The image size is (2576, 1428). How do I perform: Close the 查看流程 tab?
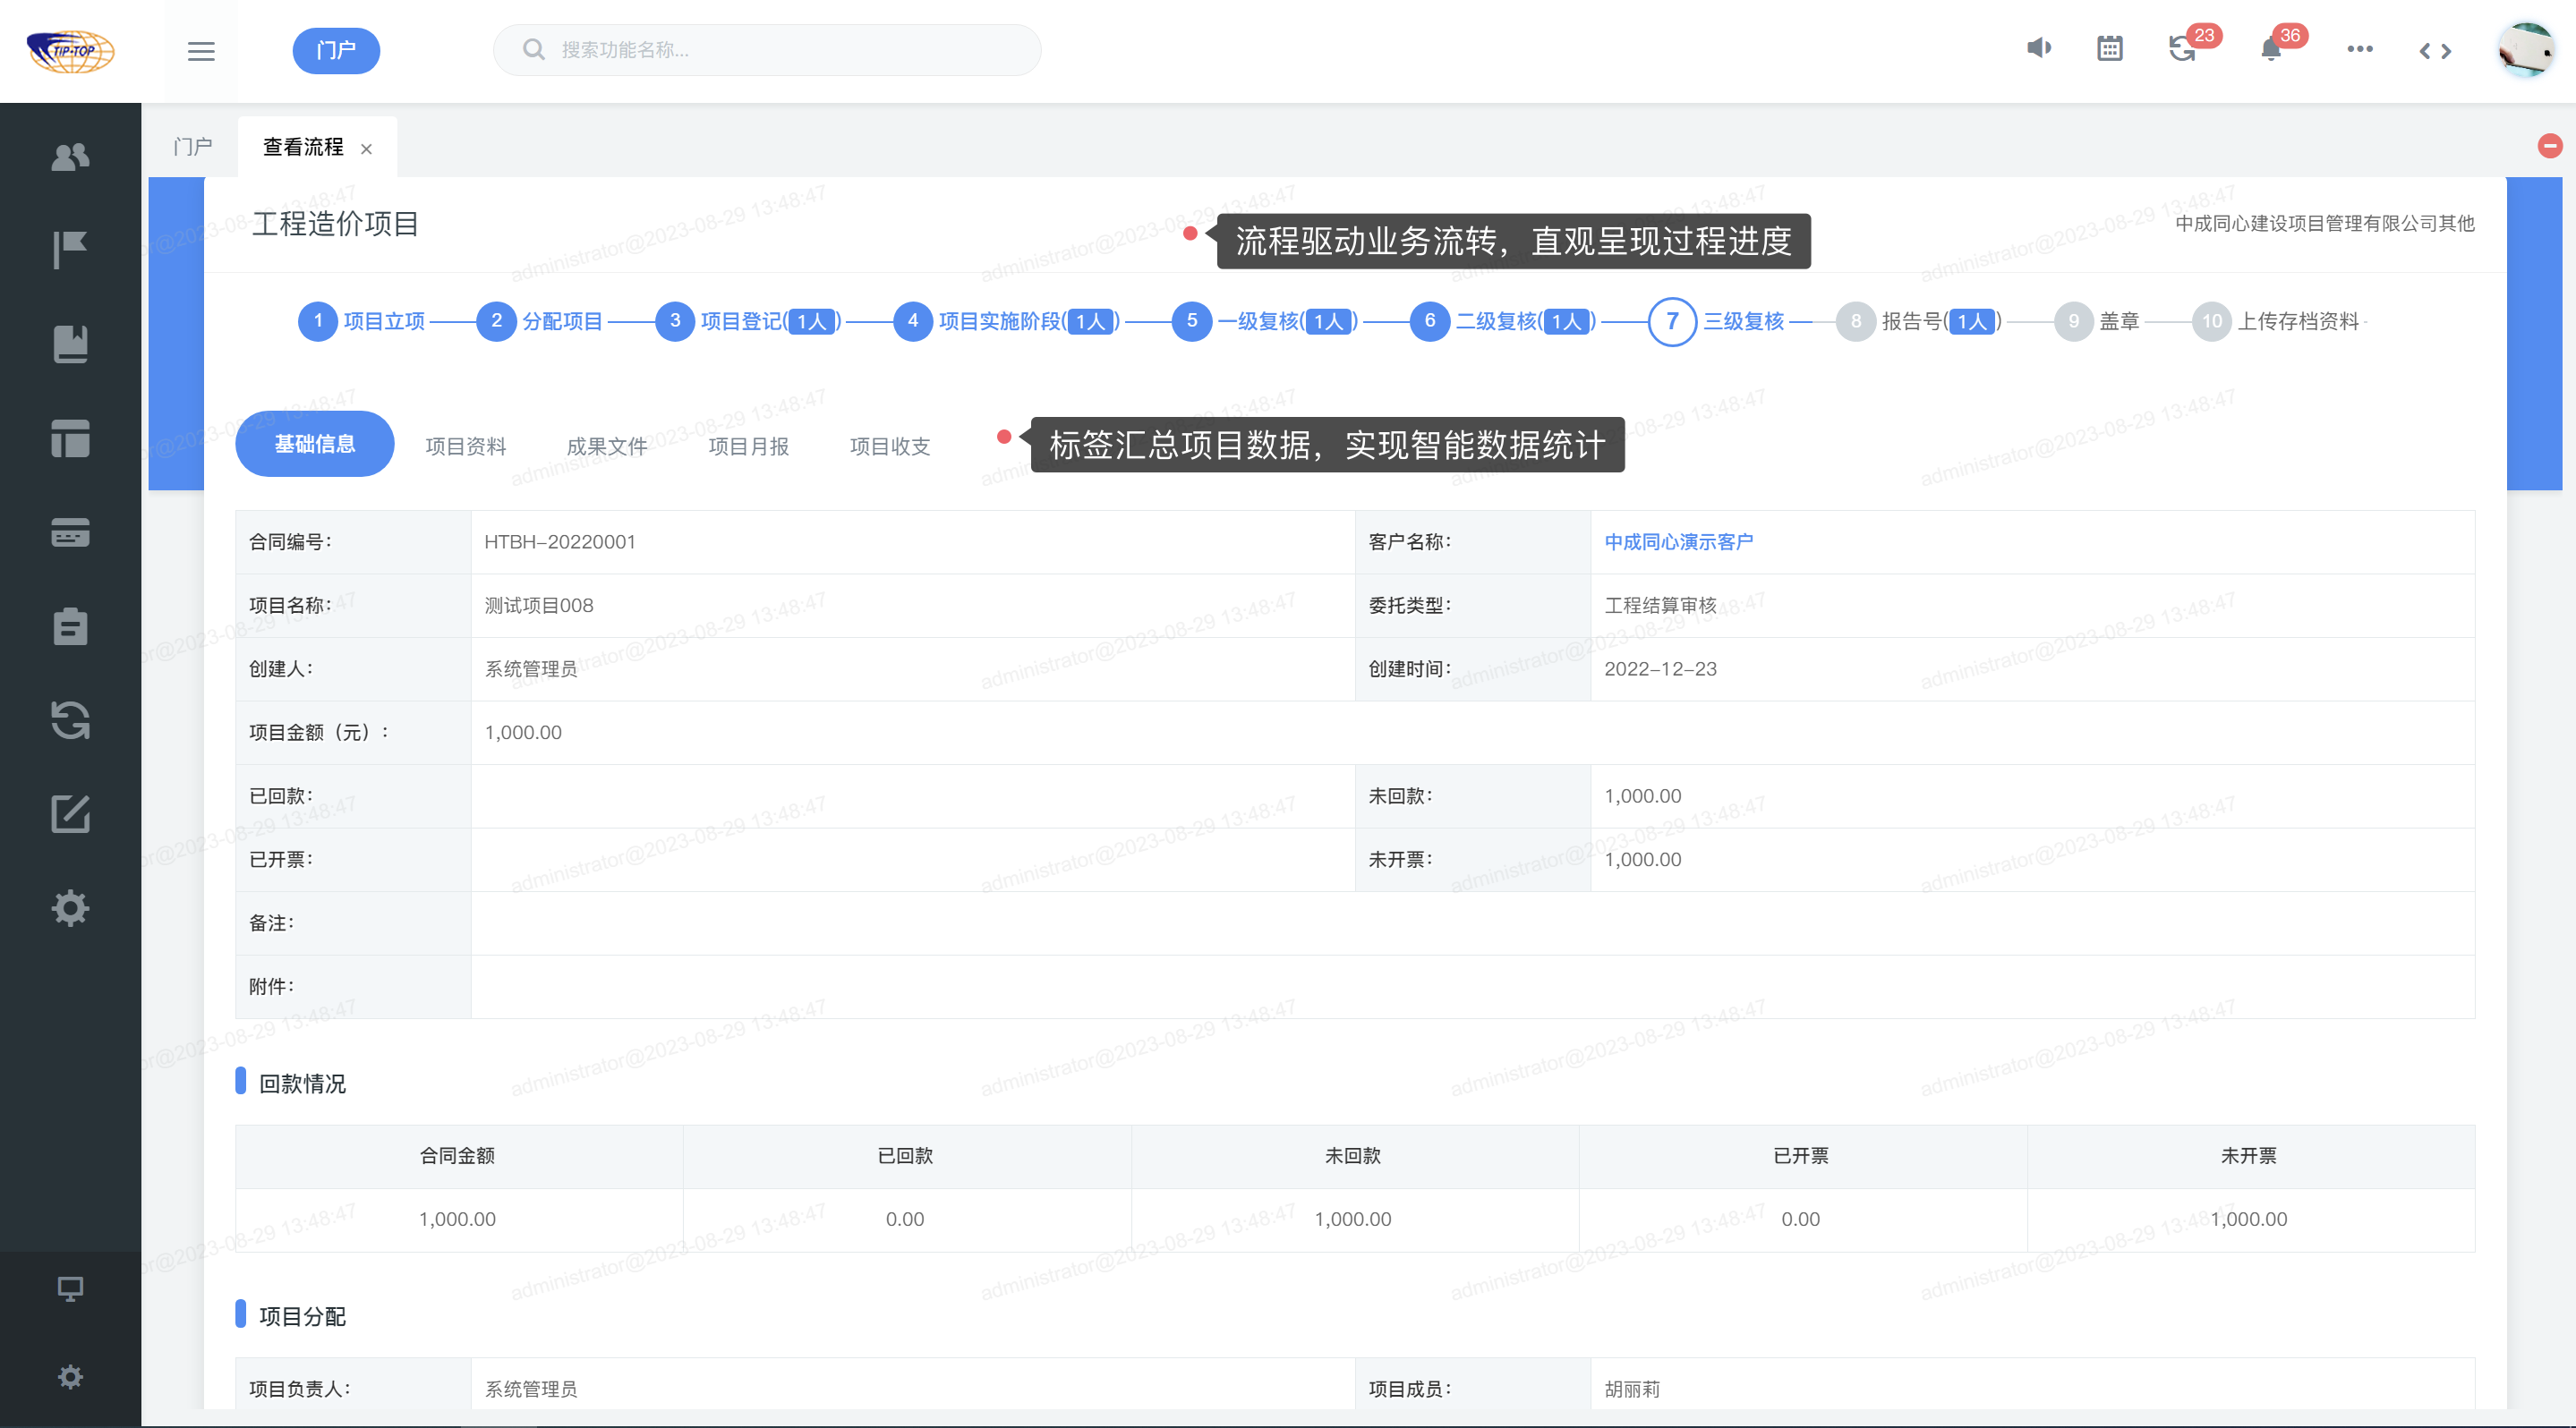pos(366,149)
